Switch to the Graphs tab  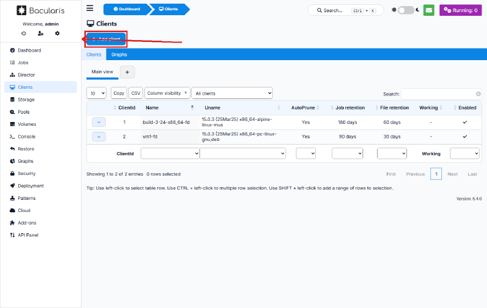tap(119, 55)
